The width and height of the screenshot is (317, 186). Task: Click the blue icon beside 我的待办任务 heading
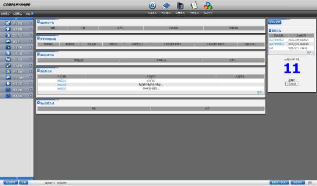pyautogui.click(x=38, y=22)
